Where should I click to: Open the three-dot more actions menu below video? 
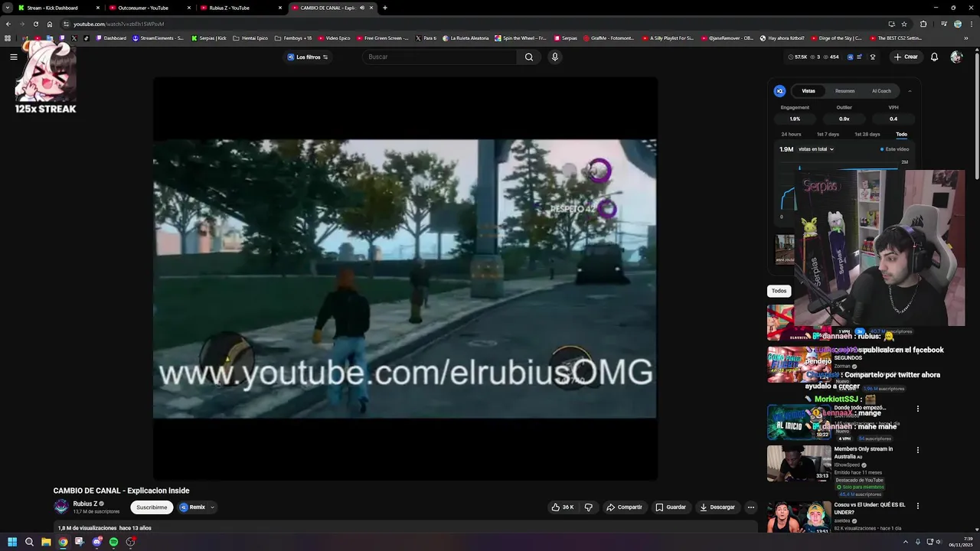(751, 507)
